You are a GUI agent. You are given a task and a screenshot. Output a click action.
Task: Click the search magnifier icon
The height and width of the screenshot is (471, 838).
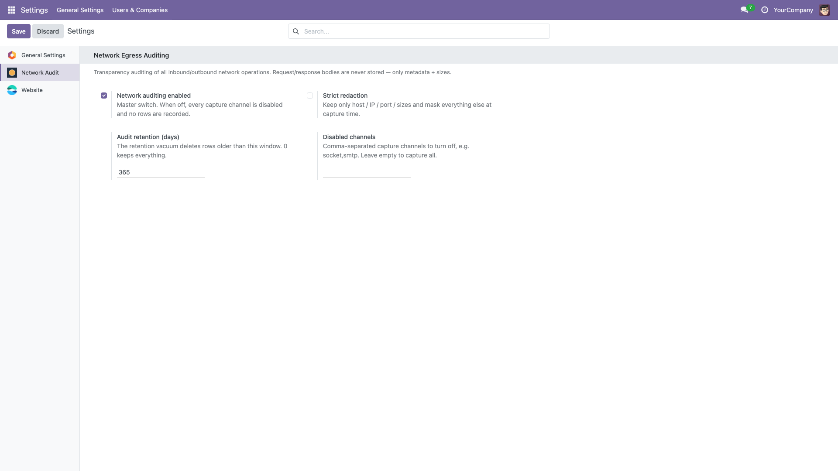coord(295,31)
